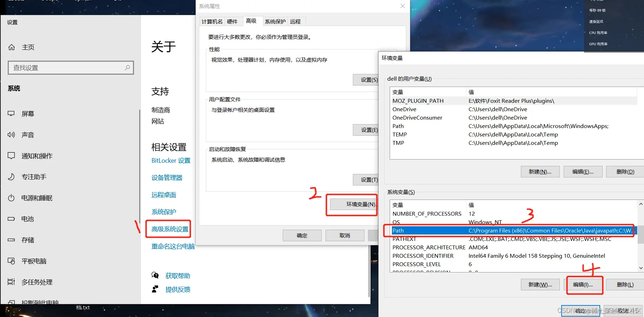Select the PATHEXT system variable row
This screenshot has height=317, width=644.
515,239
